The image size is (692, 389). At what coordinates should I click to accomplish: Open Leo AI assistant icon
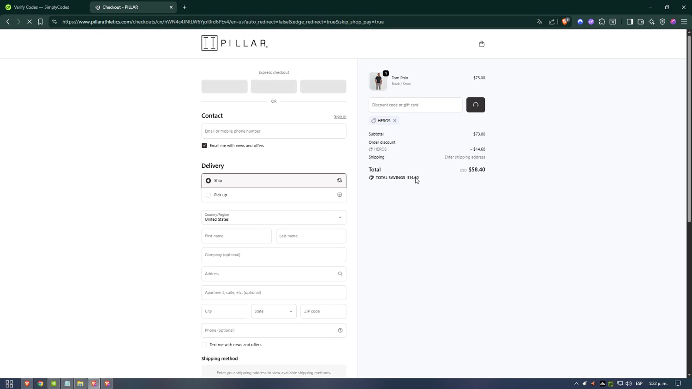point(651,22)
